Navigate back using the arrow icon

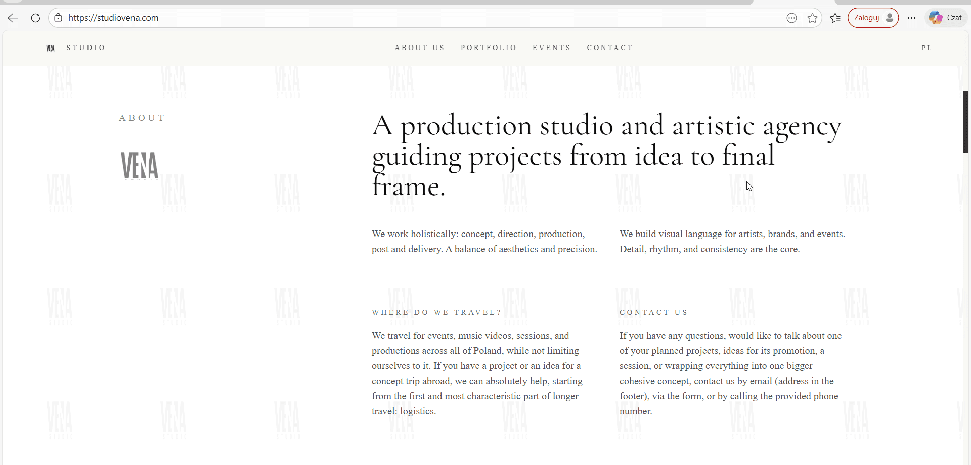tap(12, 18)
